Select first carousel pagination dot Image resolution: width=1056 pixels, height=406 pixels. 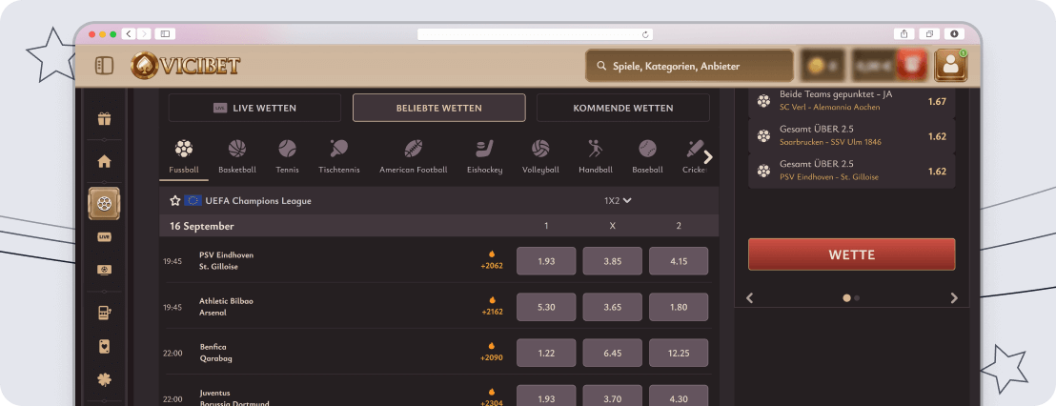[x=846, y=297]
